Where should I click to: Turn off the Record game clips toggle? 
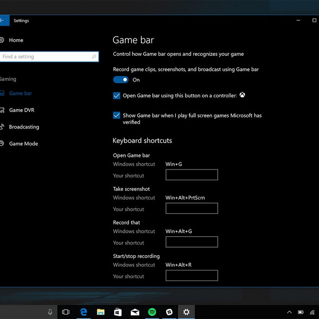click(121, 80)
